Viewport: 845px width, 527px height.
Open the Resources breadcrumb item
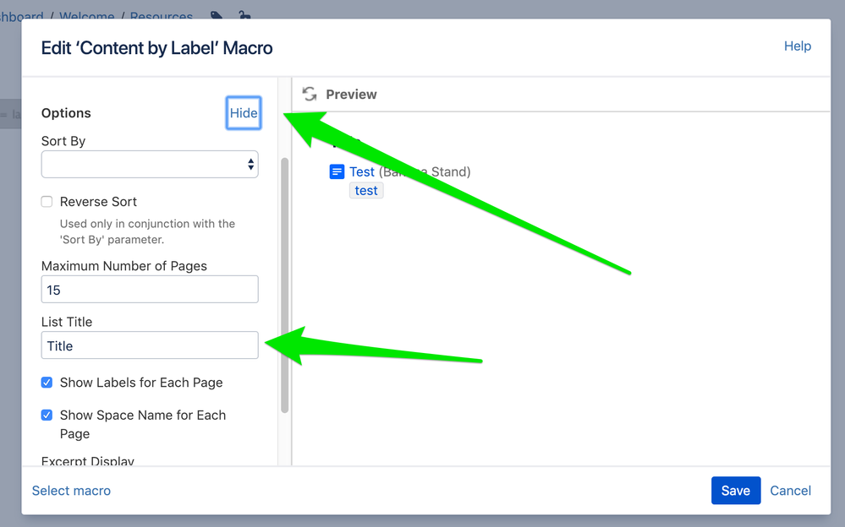[161, 16]
